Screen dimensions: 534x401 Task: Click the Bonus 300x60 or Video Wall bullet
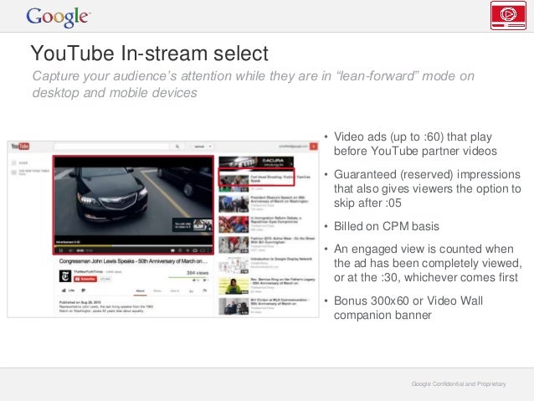click(408, 308)
